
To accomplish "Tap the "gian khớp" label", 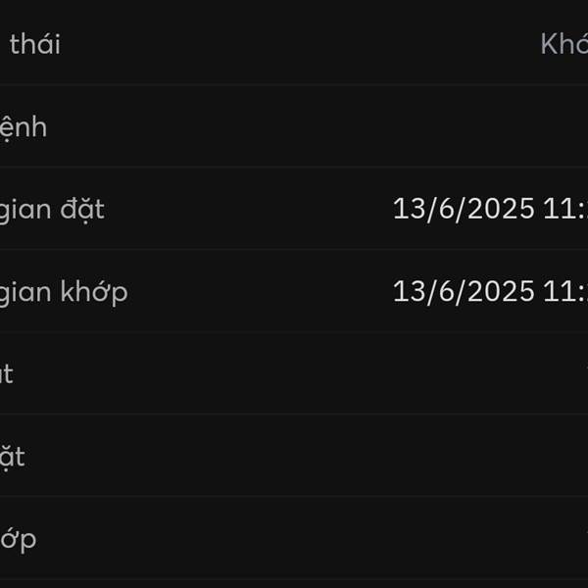I will tap(64, 293).
